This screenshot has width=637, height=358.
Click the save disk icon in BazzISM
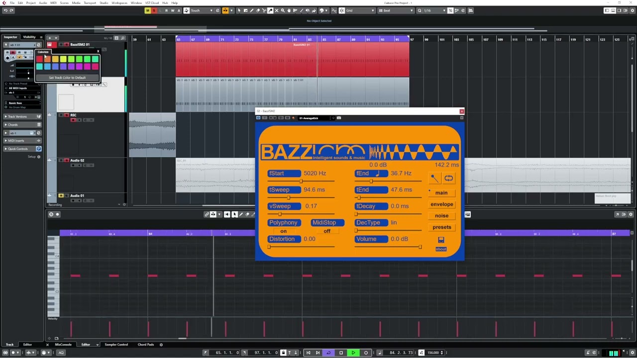pos(441,240)
